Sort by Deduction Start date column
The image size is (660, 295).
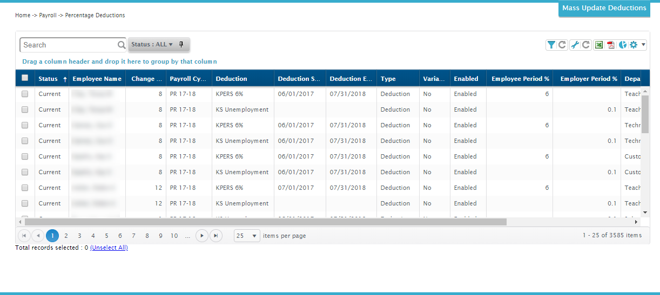coord(300,79)
